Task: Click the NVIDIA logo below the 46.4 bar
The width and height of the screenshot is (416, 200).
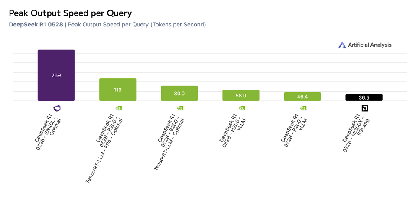Action: coord(303,108)
